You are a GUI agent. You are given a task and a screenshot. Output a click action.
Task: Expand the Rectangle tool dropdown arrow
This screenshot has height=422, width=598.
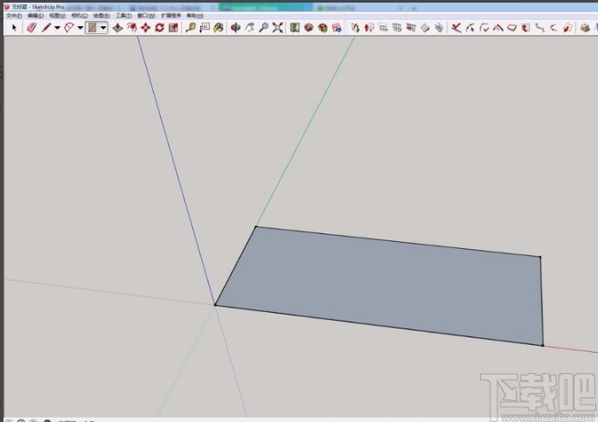tap(103, 27)
